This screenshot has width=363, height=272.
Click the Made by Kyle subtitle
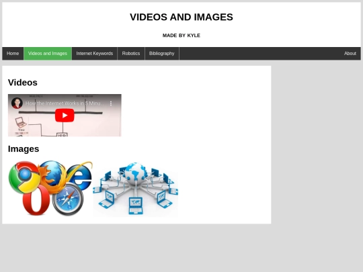point(182,36)
